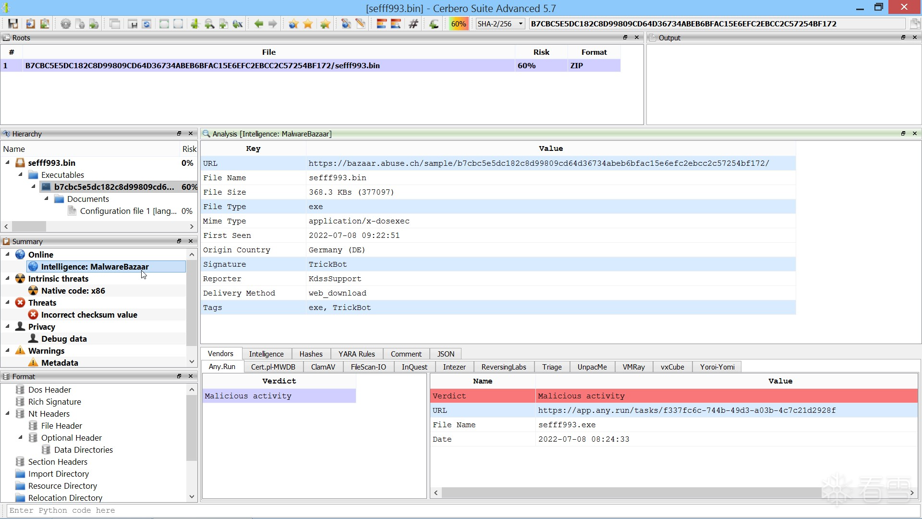The image size is (922, 519).
Task: Open the ReversingLabs vendor tab
Action: [503, 367]
